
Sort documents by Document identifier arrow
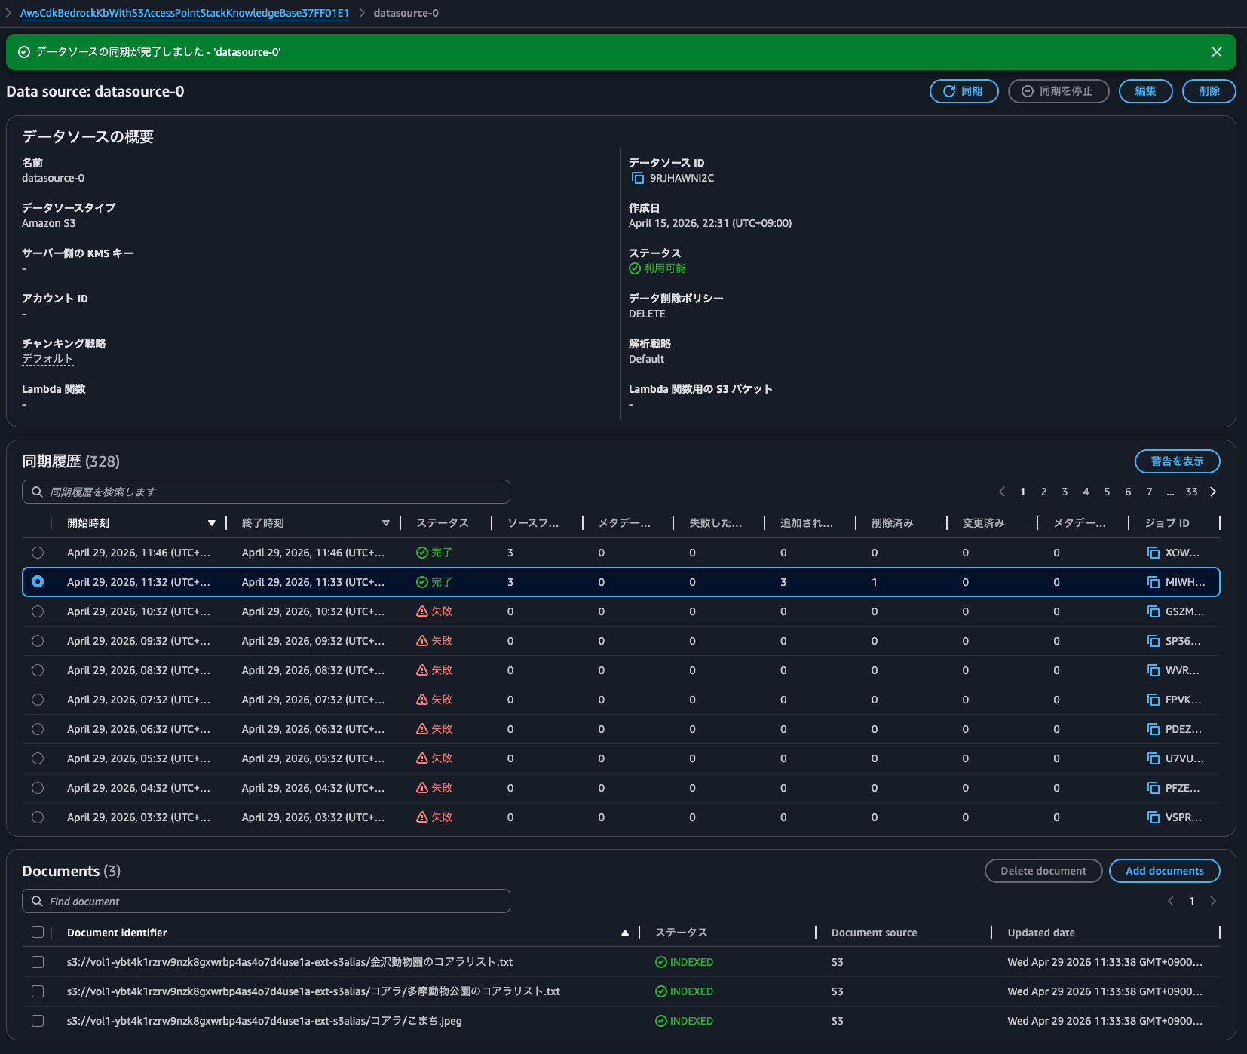[624, 933]
